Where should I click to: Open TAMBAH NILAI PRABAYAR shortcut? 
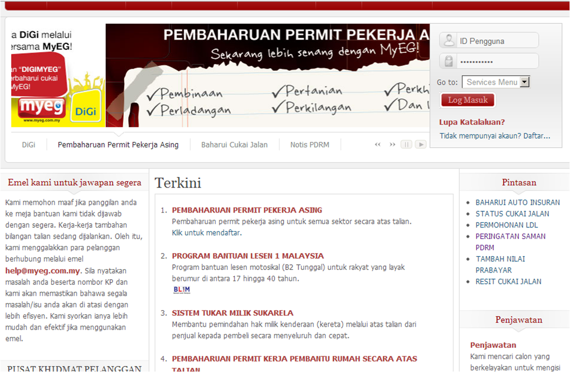tap(500, 264)
